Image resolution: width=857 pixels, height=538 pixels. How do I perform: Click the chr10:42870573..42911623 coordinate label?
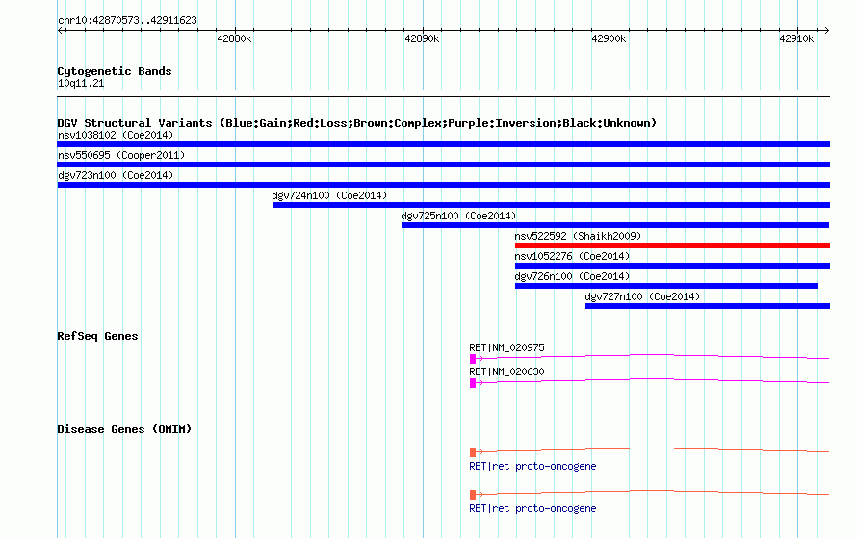(127, 20)
